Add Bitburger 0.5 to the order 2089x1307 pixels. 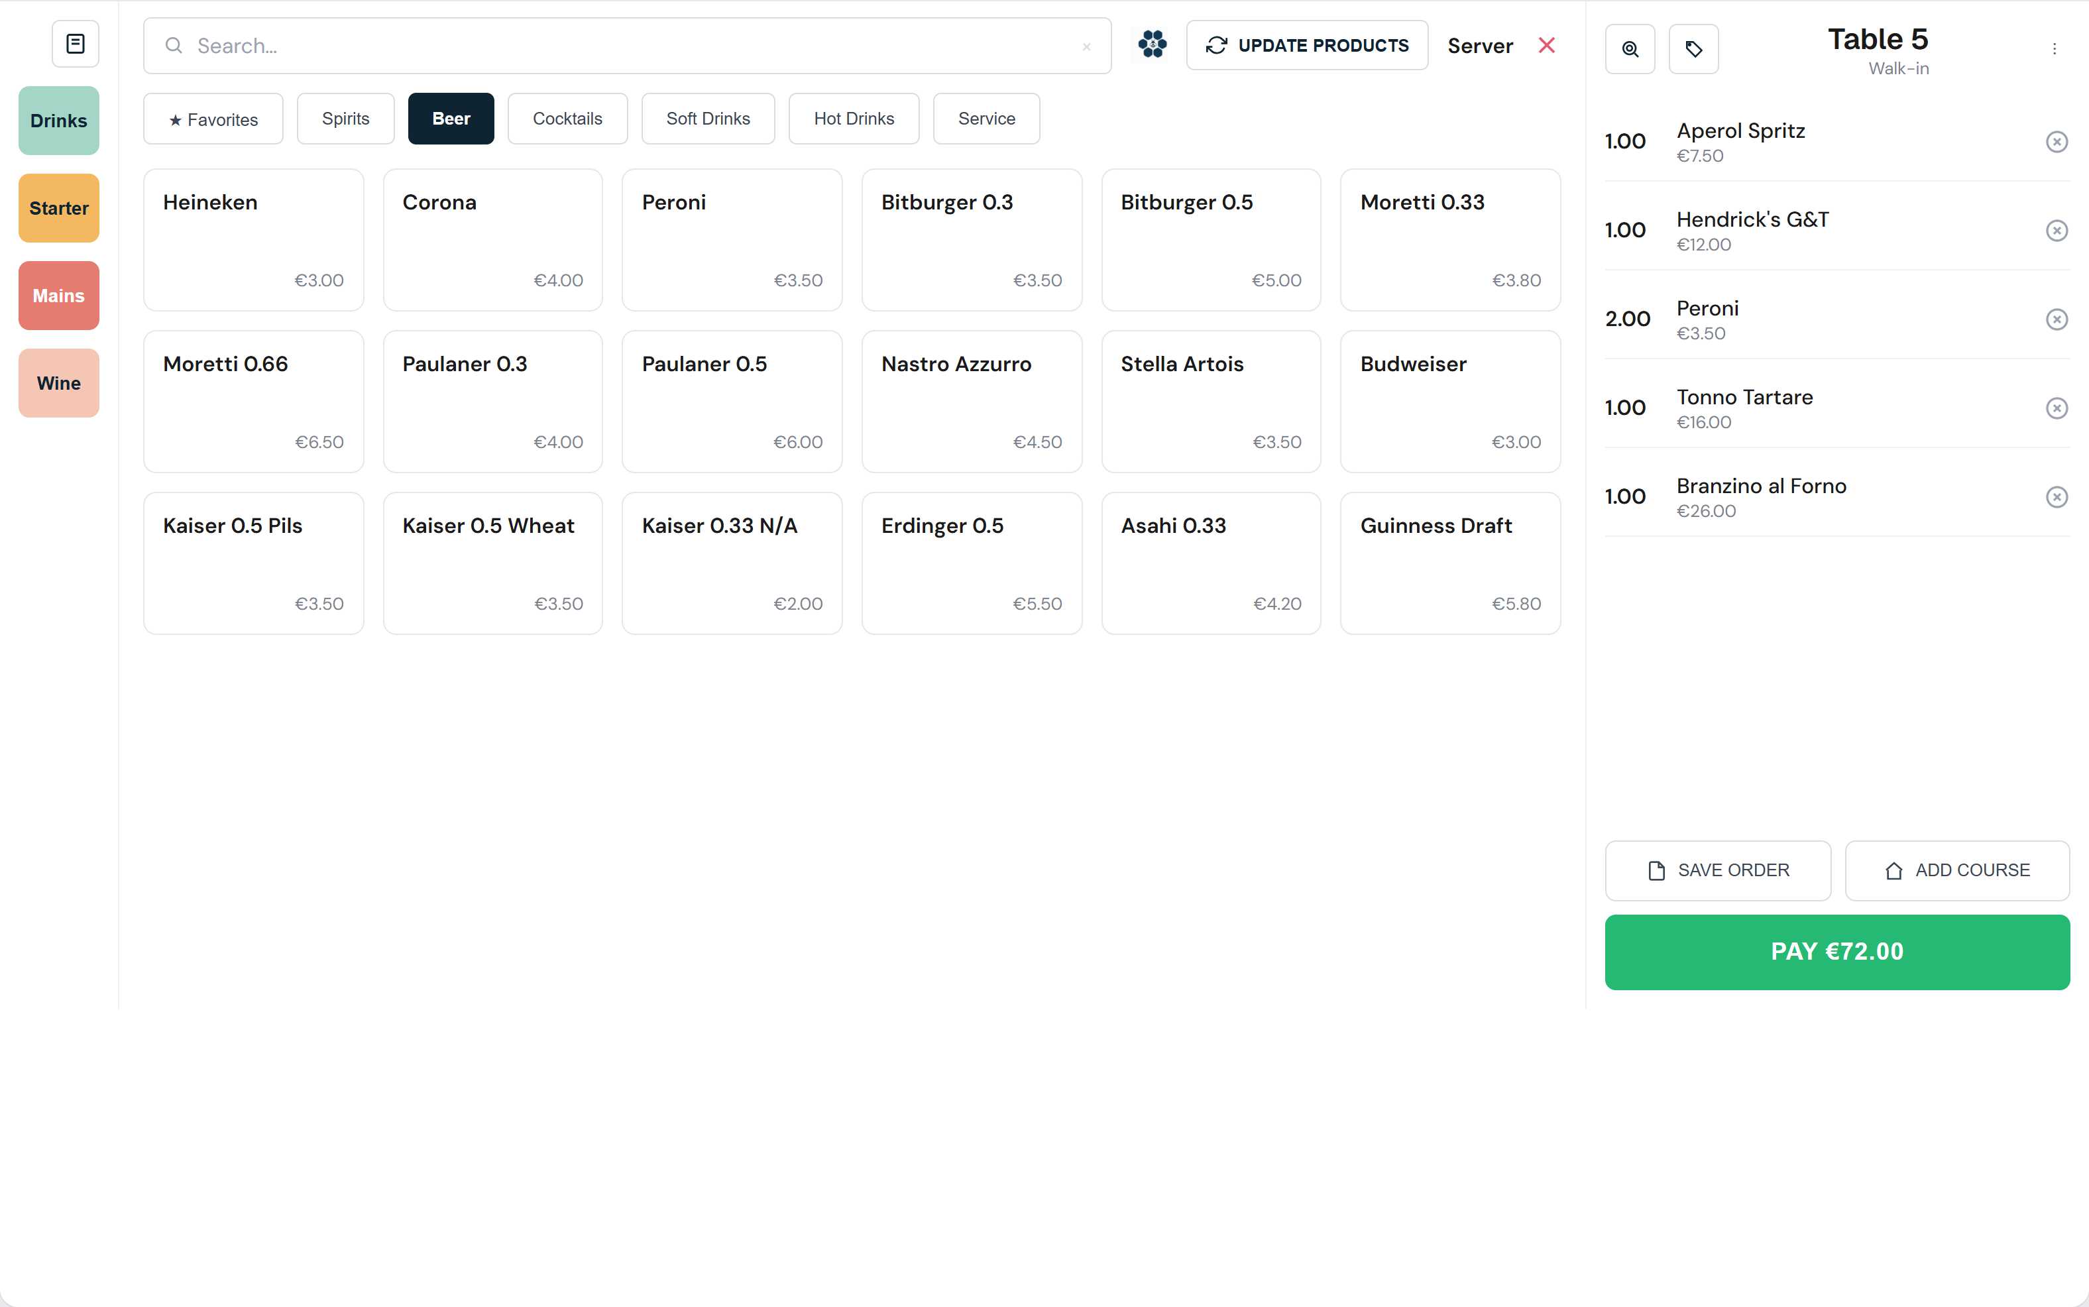pos(1211,241)
